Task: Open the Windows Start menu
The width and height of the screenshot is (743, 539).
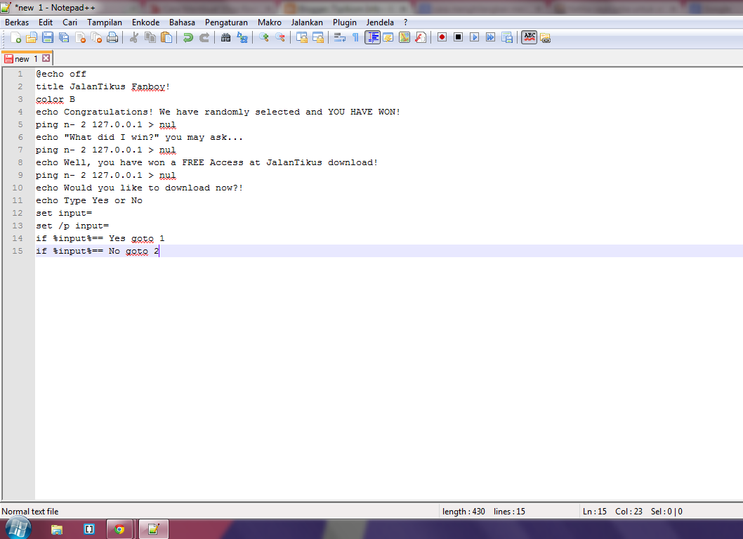Action: (x=18, y=528)
